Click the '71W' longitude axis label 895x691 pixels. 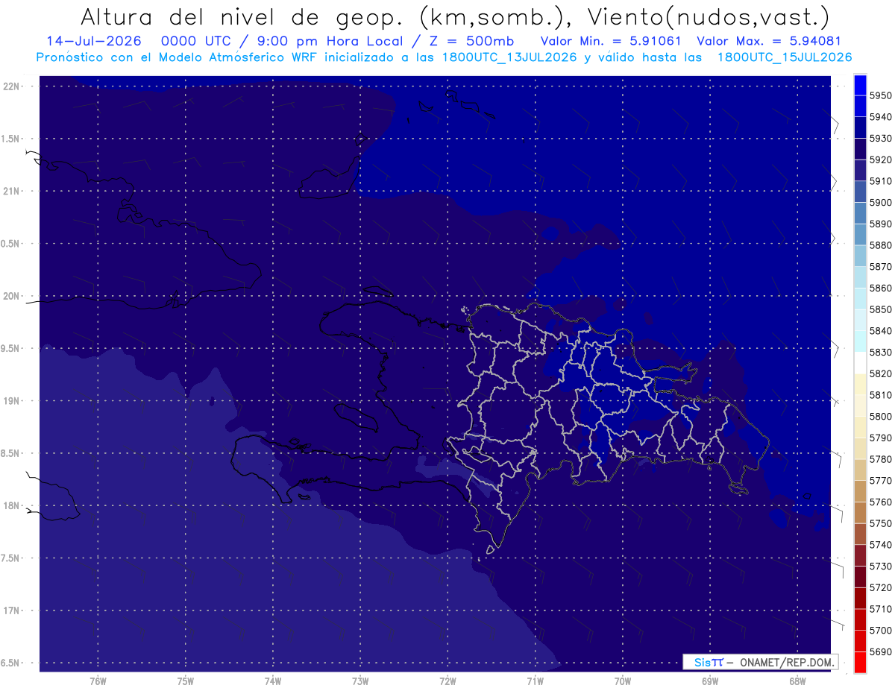pos(535,681)
